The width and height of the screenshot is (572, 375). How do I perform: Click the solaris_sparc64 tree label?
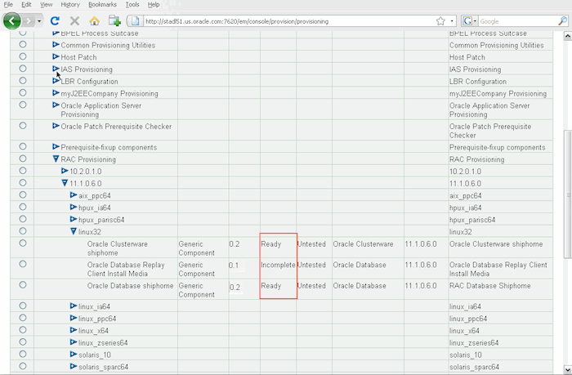pos(104,367)
